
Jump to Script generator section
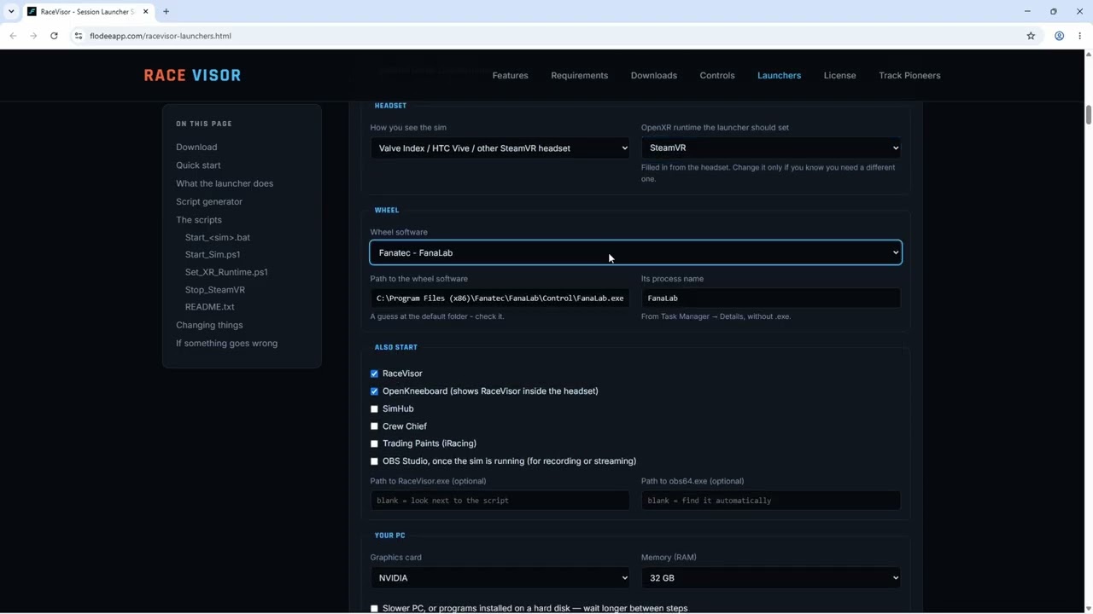(x=209, y=201)
